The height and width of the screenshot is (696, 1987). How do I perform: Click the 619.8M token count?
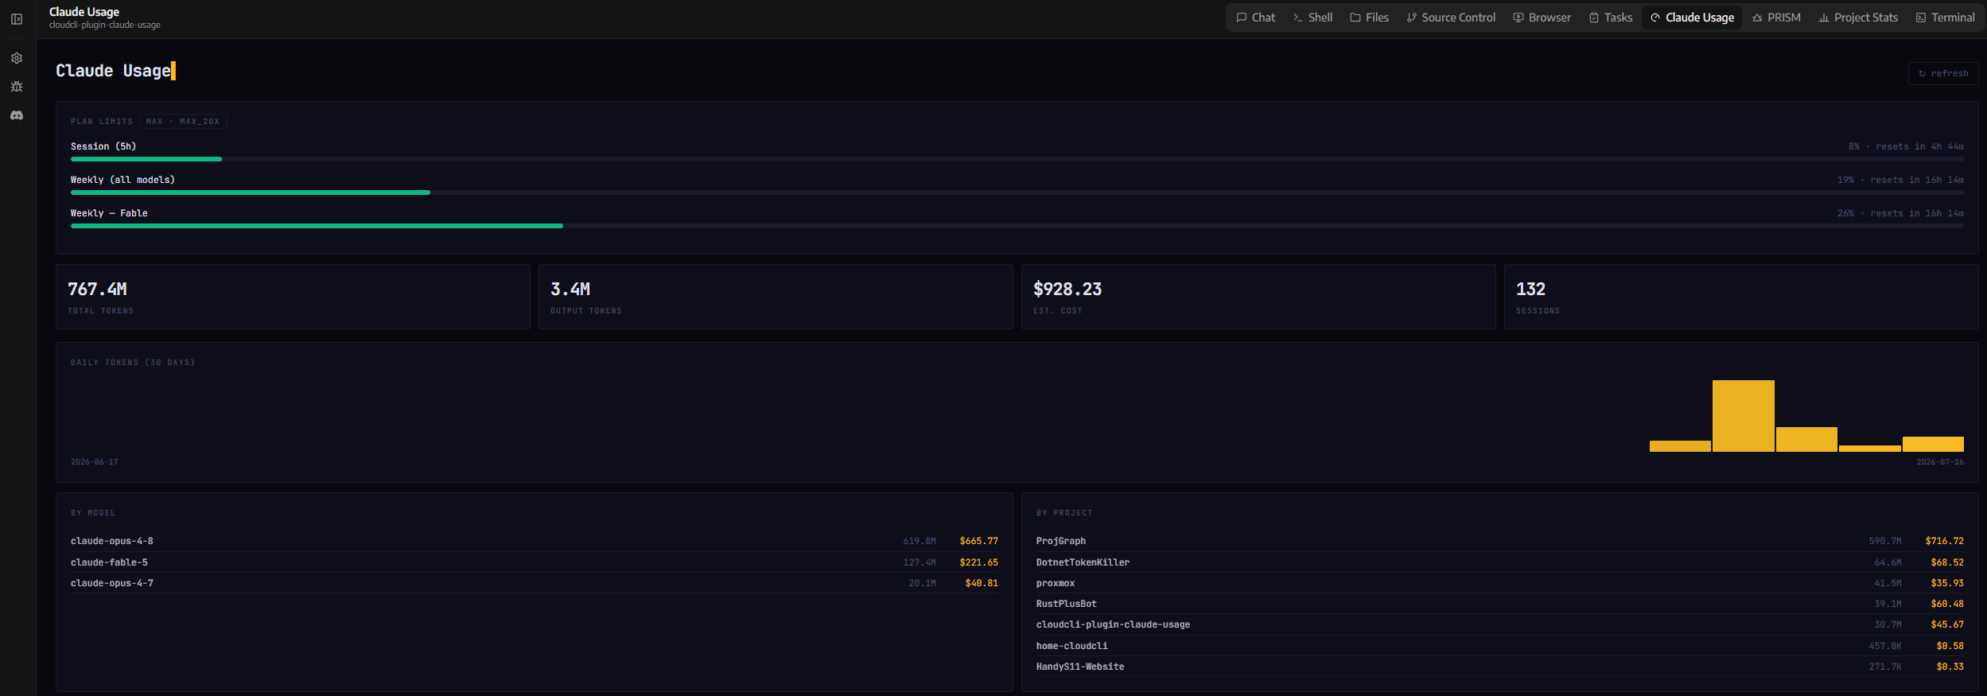920,541
